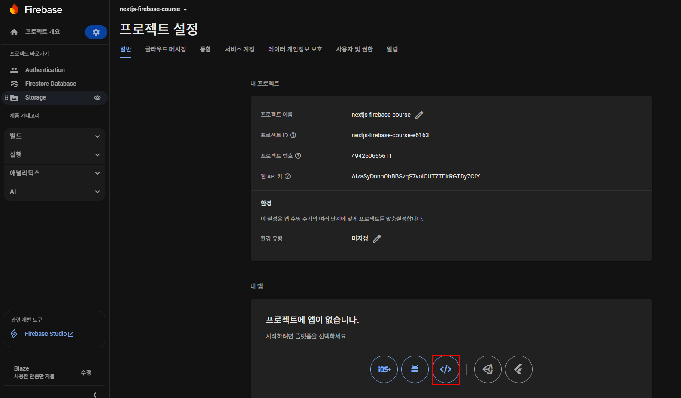681x398 pixels.
Task: Edit project name with pencil icon
Action: (x=419, y=115)
